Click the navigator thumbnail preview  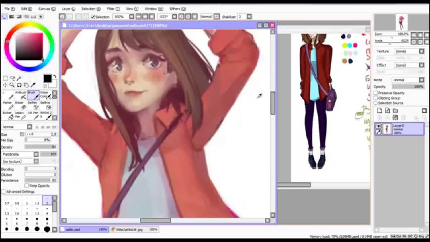pos(401,23)
